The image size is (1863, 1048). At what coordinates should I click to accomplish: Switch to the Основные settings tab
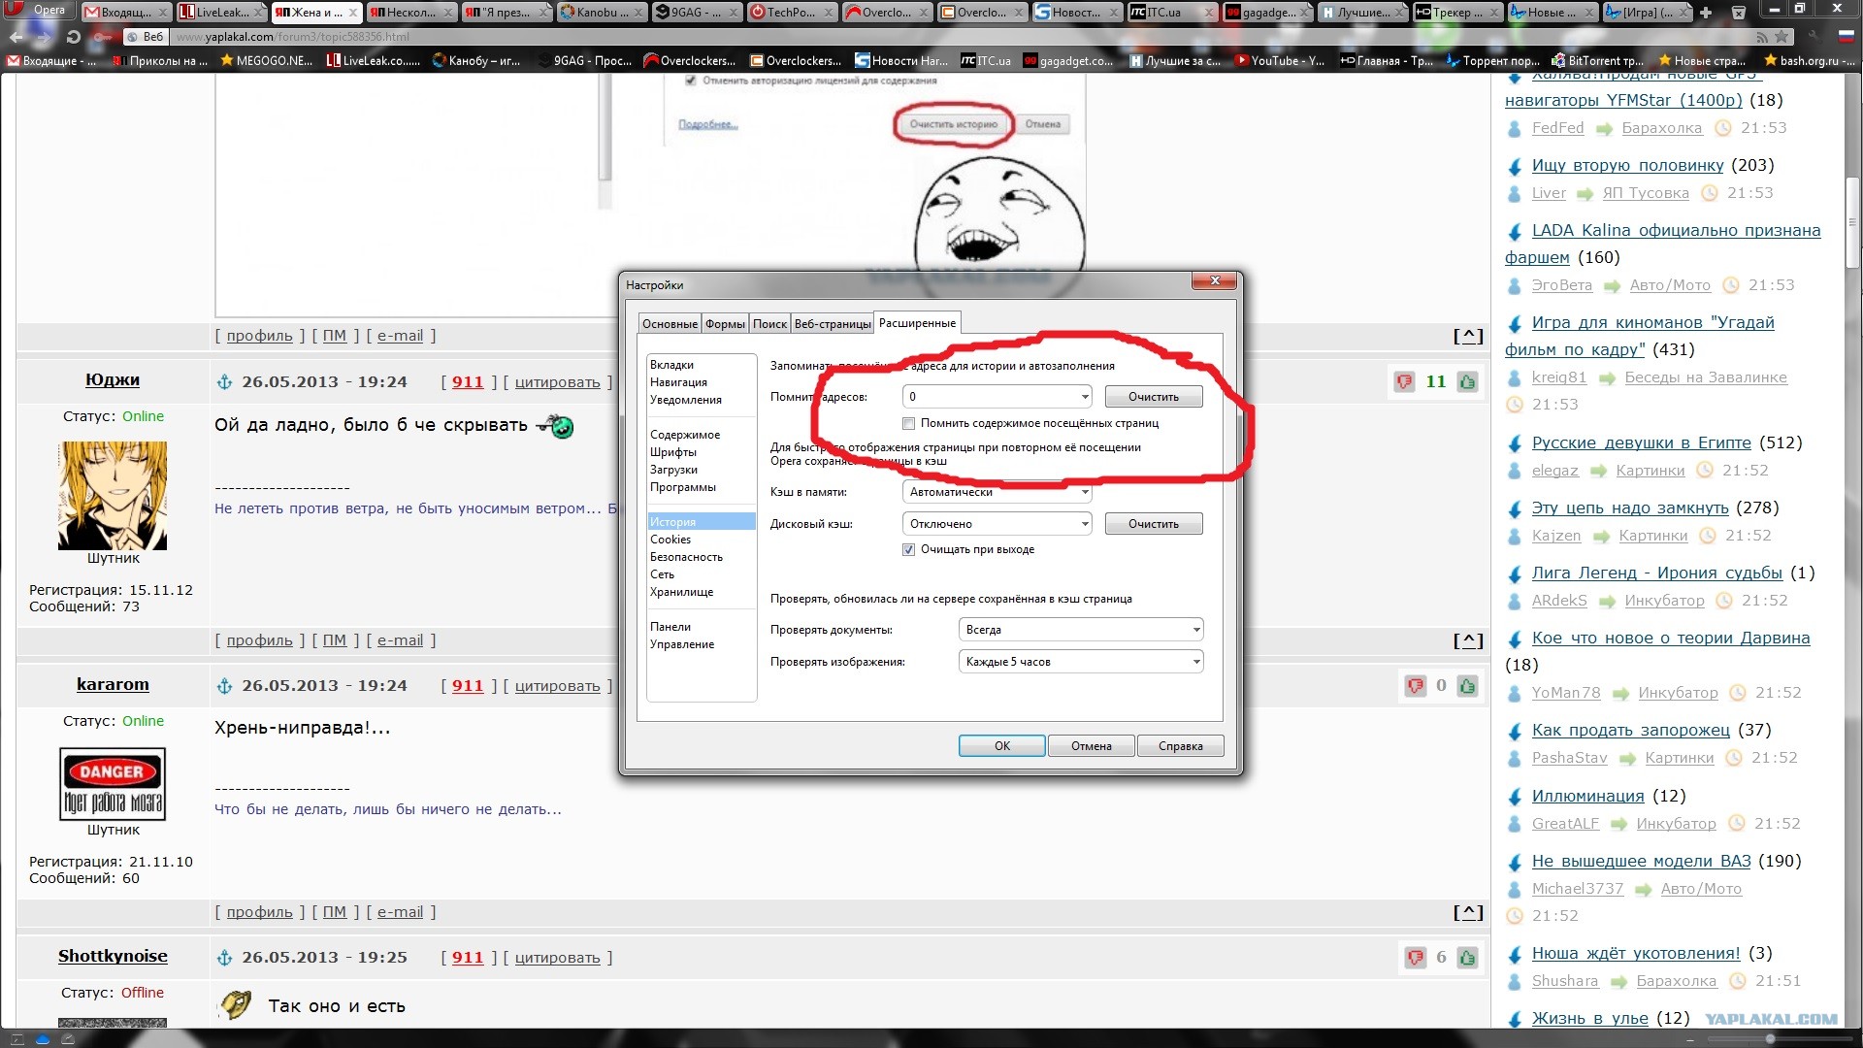click(x=670, y=324)
